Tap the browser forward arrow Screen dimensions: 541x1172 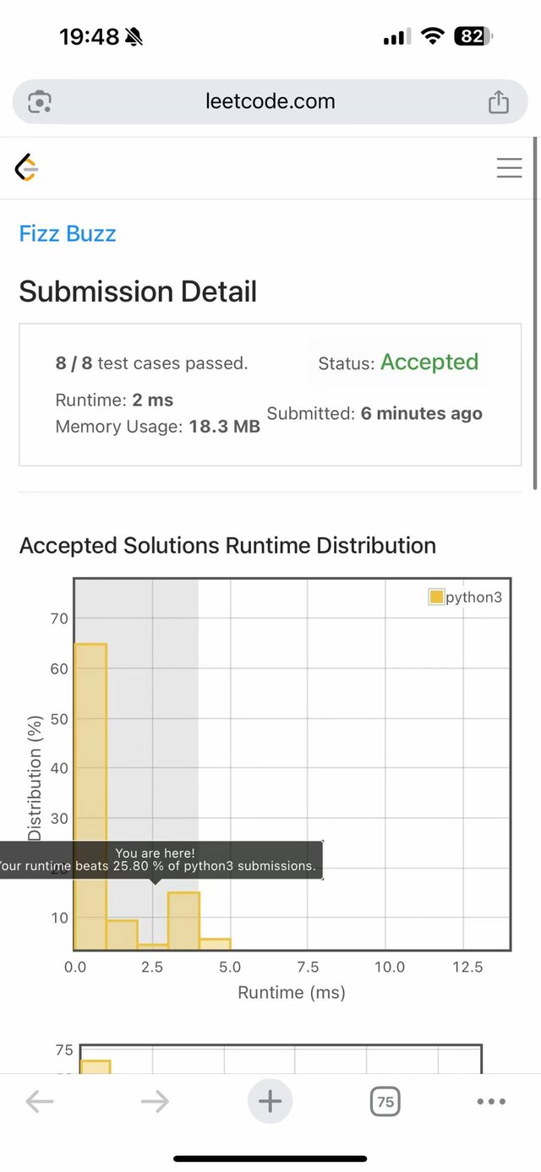coord(155,1101)
